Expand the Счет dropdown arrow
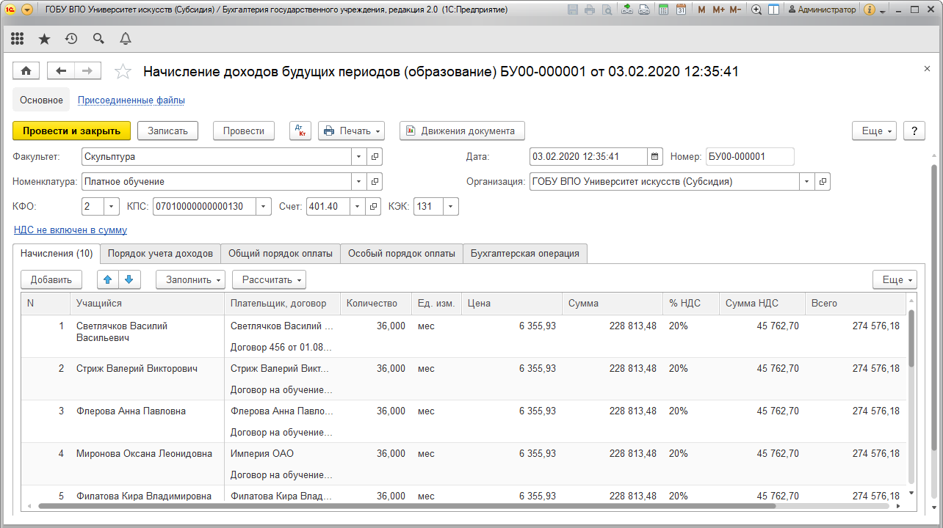The width and height of the screenshot is (943, 528). coord(359,207)
